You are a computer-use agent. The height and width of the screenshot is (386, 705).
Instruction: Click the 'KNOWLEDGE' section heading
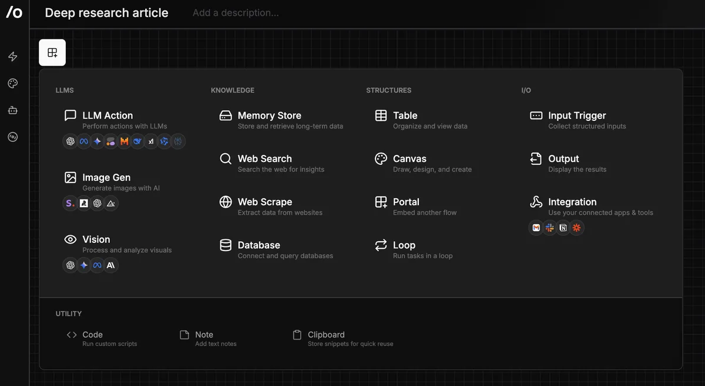coord(233,90)
